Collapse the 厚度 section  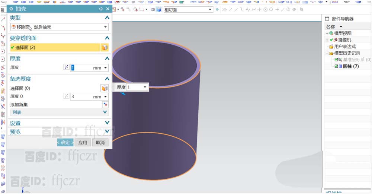(x=107, y=58)
